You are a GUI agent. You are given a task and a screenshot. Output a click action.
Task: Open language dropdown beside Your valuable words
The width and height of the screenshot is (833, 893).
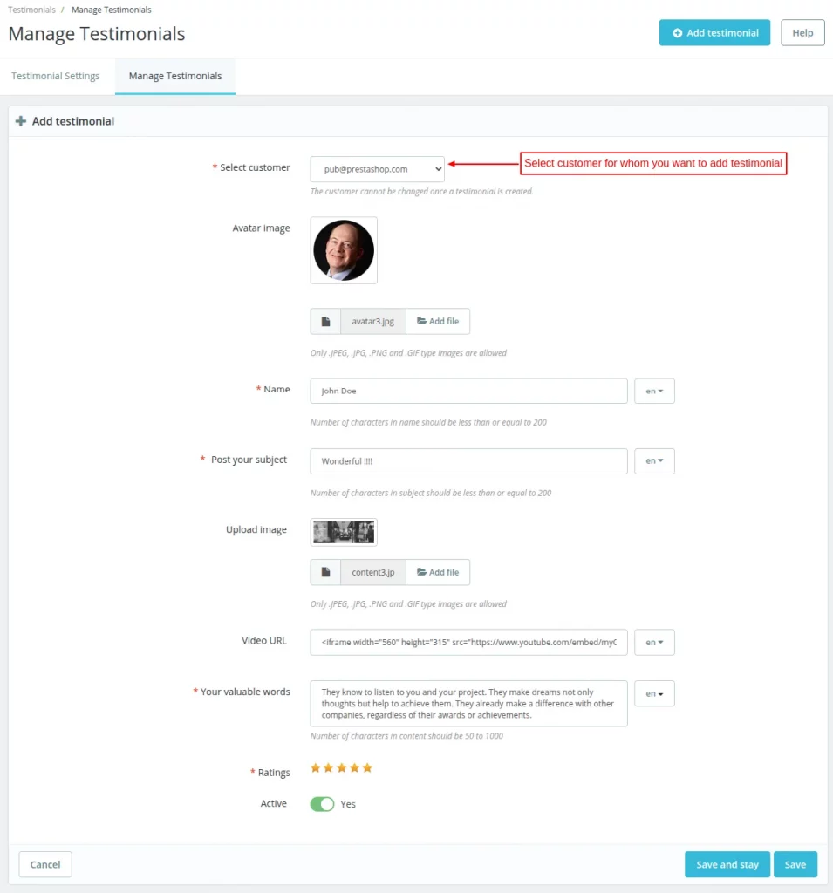click(x=654, y=694)
